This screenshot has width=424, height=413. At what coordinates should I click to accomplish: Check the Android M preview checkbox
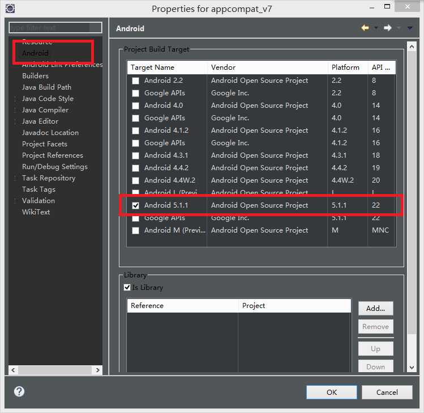click(x=135, y=230)
